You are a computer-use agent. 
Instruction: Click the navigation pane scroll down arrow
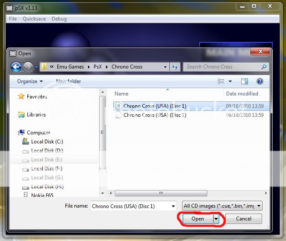(x=103, y=193)
